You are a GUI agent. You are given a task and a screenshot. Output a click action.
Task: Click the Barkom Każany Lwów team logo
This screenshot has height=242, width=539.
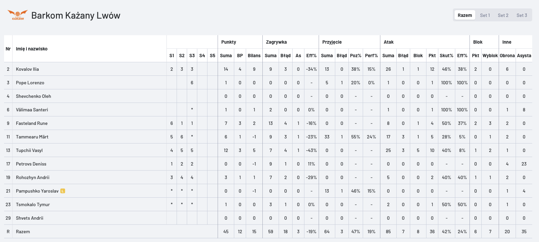point(18,15)
